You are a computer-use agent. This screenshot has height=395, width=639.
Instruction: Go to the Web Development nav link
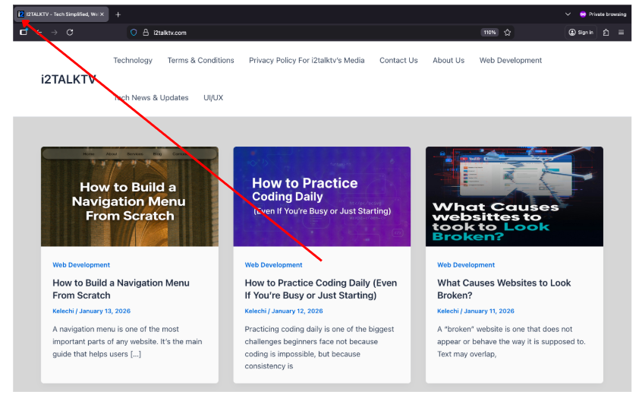click(x=511, y=61)
